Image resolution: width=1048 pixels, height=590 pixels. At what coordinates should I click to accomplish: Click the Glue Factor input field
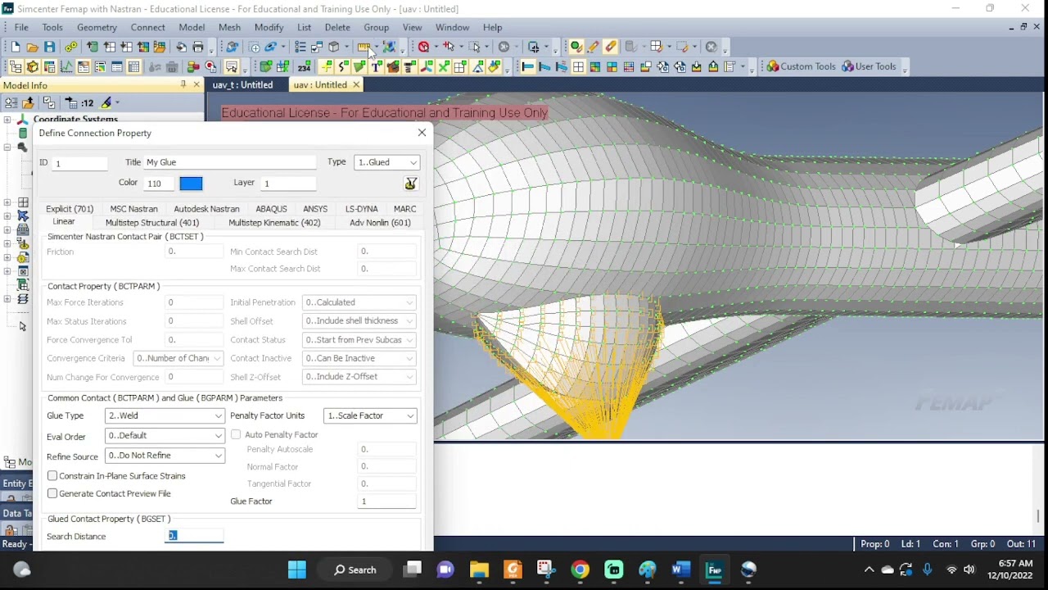pyautogui.click(x=387, y=501)
